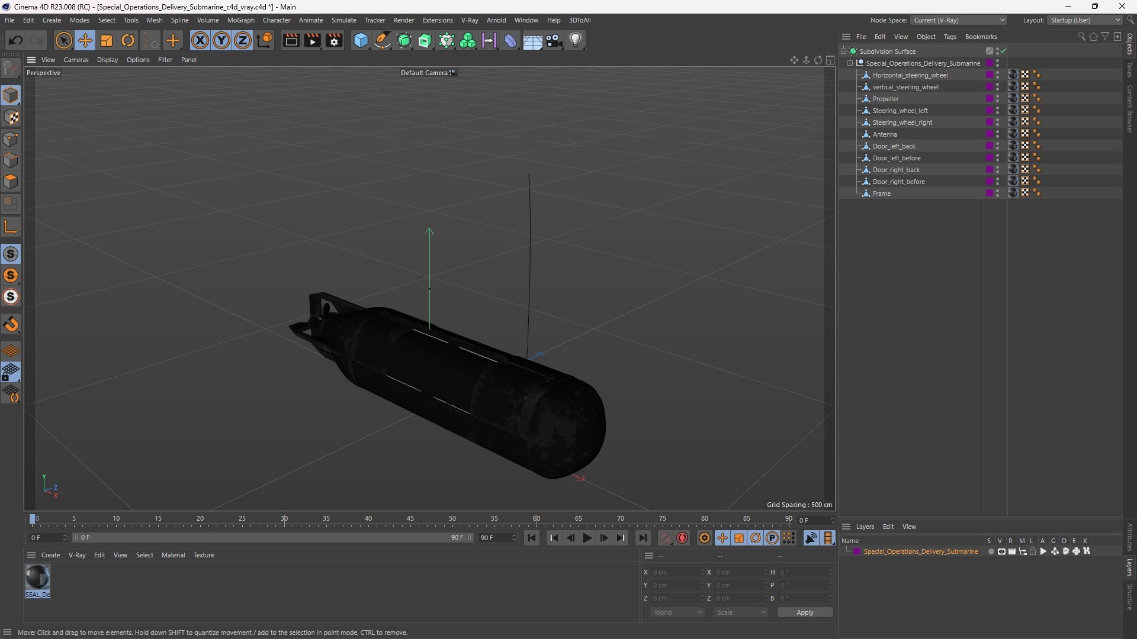Click the X position input field
Image resolution: width=1137 pixels, height=639 pixels.
pyautogui.click(x=677, y=572)
